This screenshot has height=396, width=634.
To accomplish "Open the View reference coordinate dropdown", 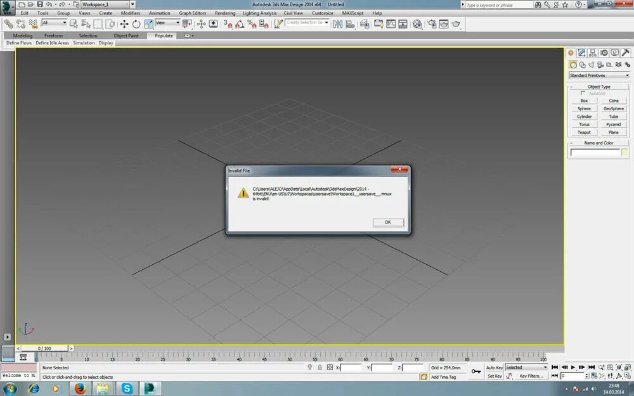I will click(x=167, y=23).
